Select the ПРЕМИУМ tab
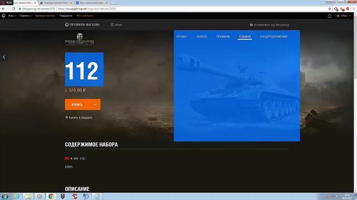Image resolution: width=357 pixels, height=200 pixels. click(x=223, y=37)
